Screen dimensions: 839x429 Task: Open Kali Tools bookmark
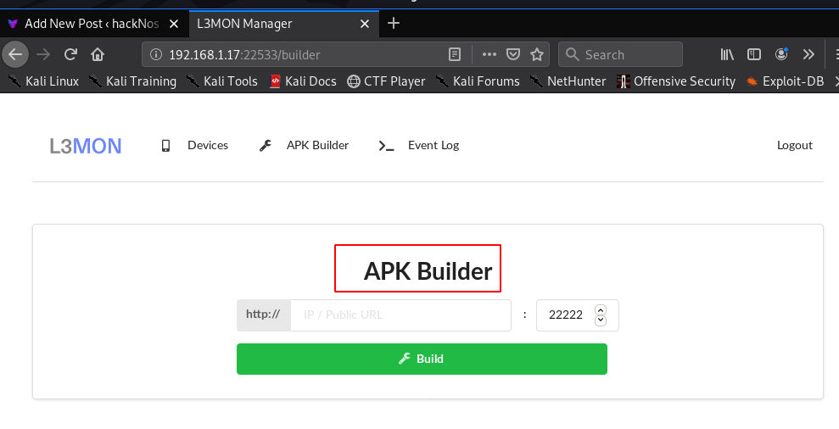click(221, 81)
